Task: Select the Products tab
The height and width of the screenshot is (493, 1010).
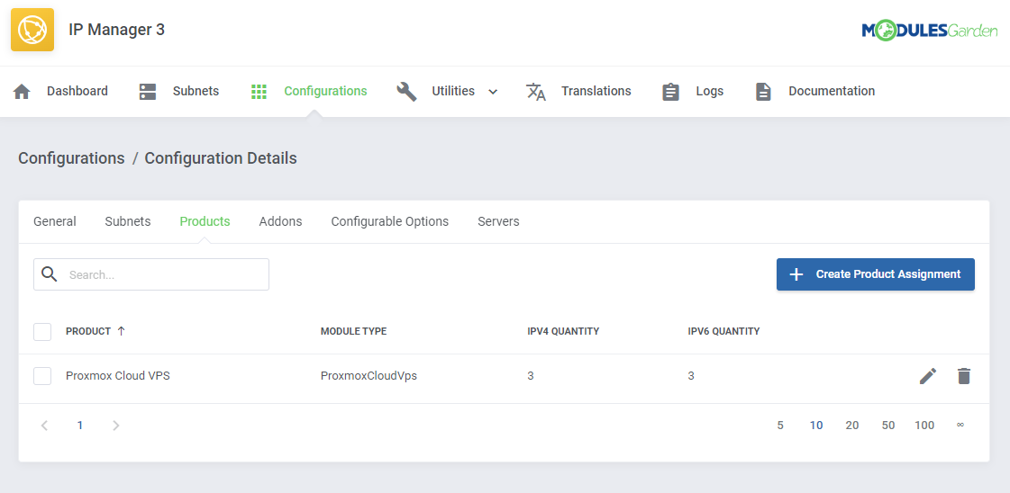Action: click(x=205, y=221)
